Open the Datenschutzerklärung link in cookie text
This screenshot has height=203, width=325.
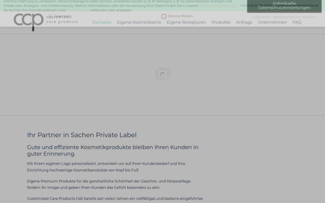[217, 6]
